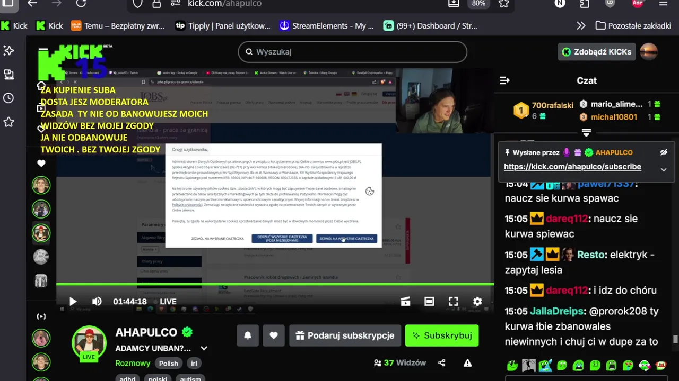
Task: Open browser hamburger application menu
Action: coord(663,3)
